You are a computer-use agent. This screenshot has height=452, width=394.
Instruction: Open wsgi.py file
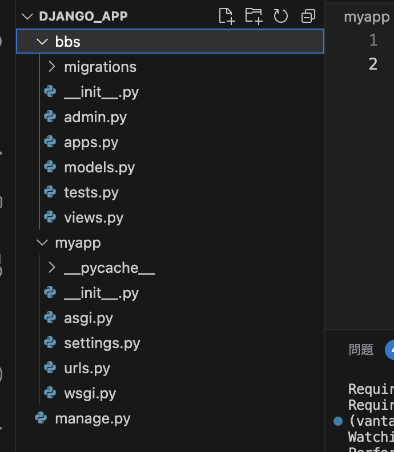[x=90, y=393]
